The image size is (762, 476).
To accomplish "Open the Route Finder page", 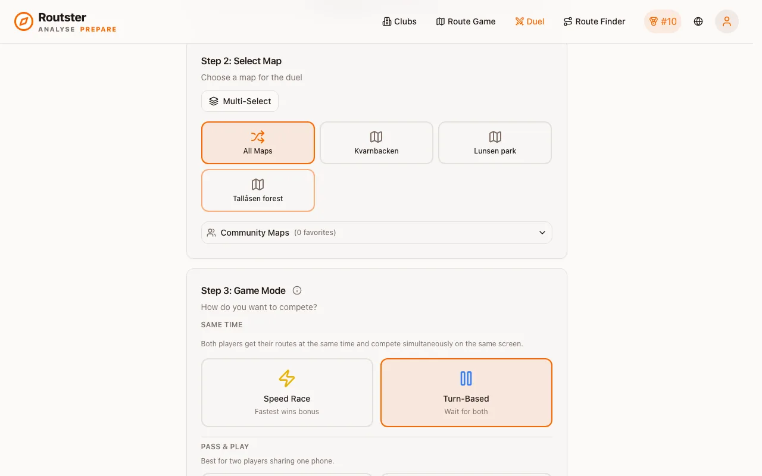I will click(x=594, y=21).
